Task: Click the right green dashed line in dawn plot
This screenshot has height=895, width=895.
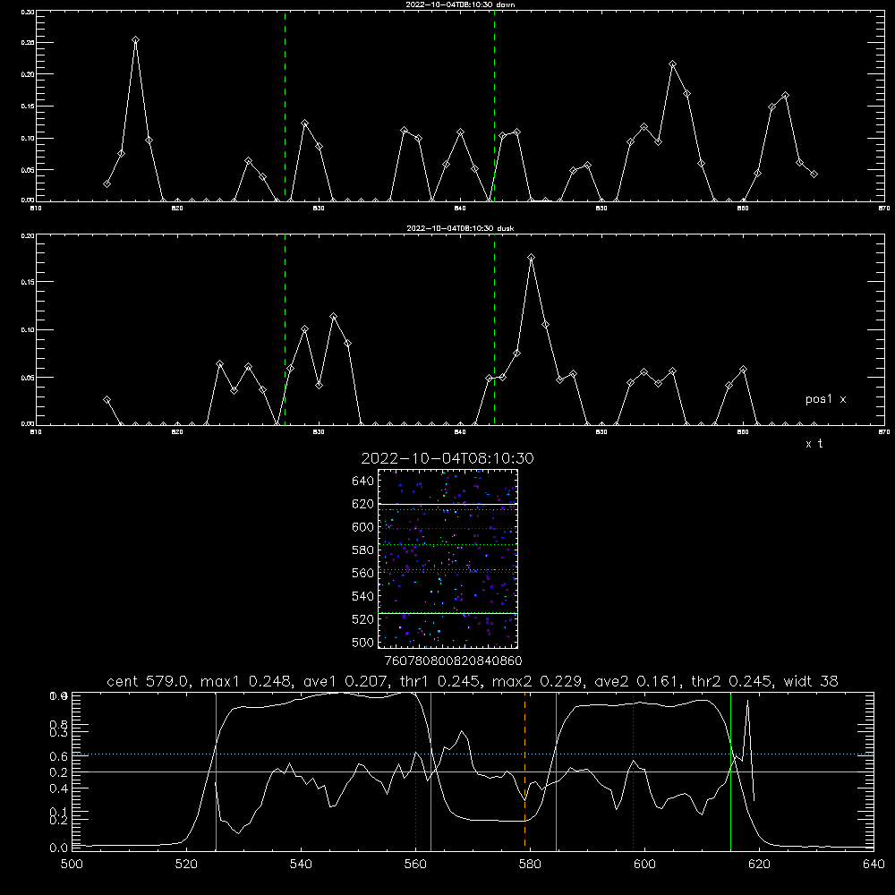Action: pos(494,106)
